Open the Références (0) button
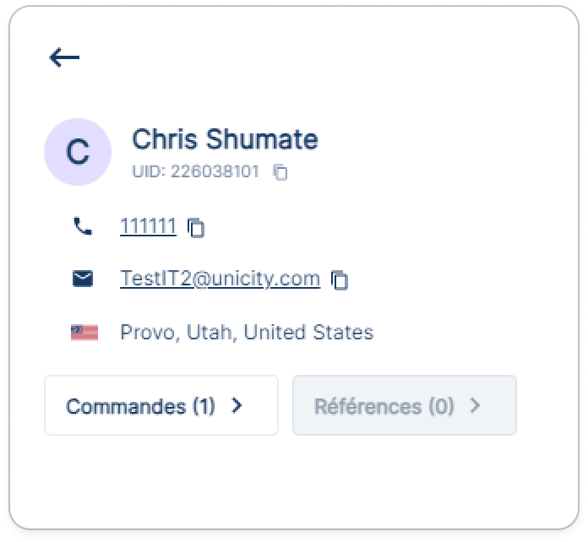 click(404, 405)
